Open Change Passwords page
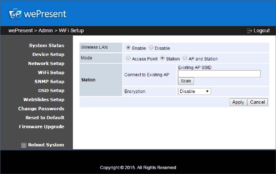Screen dimensions: 276x174 (41, 109)
